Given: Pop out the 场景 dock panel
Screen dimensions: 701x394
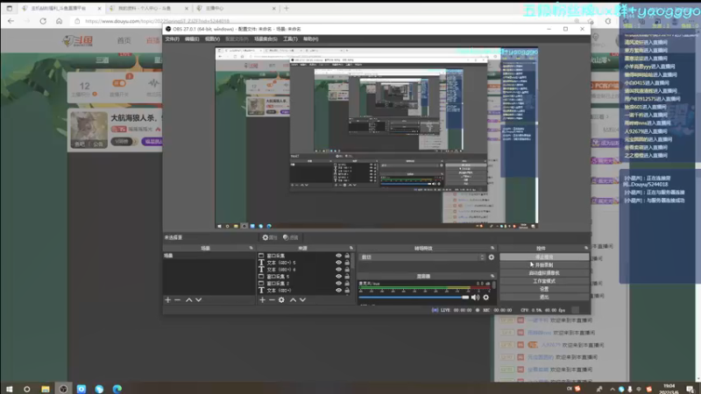Looking at the screenshot, I should coord(251,248).
